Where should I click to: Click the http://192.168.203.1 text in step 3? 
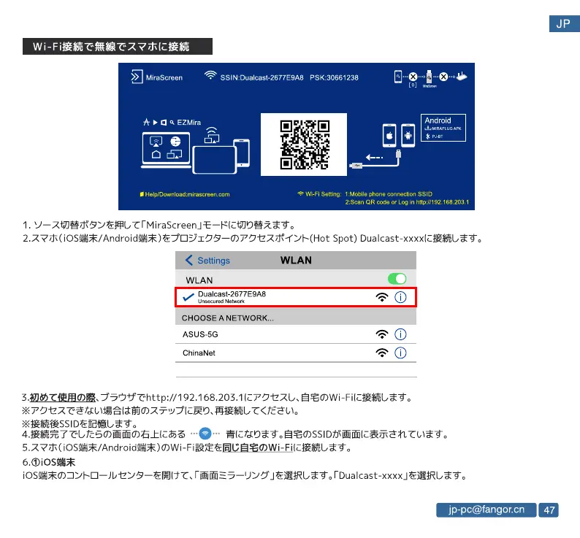(x=194, y=398)
